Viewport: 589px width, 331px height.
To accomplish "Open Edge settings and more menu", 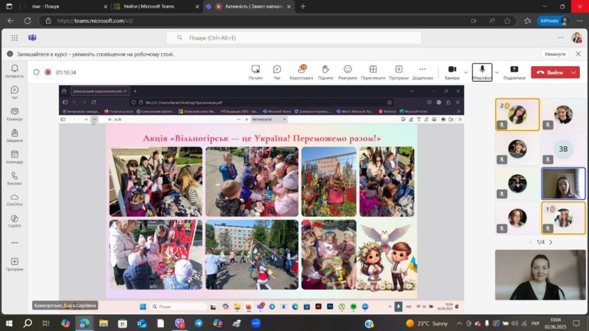I will coord(580,21).
